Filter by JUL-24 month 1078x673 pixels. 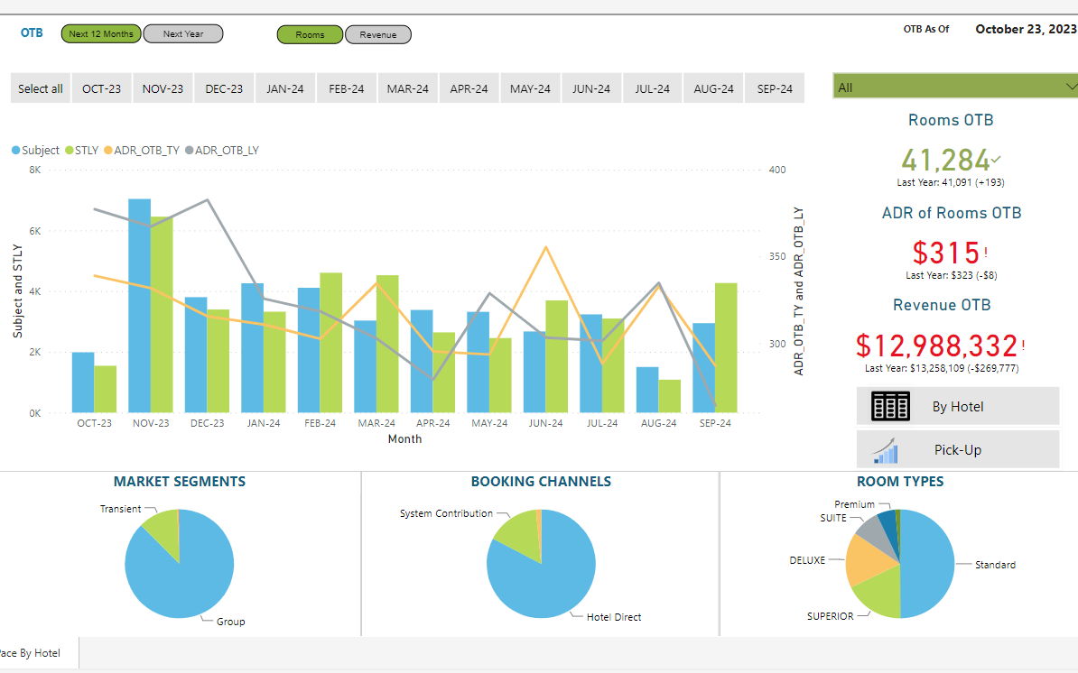pos(653,88)
